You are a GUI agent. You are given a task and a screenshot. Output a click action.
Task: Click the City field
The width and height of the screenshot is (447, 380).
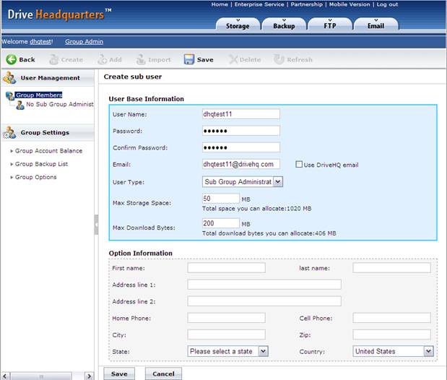pyautogui.click(x=226, y=334)
